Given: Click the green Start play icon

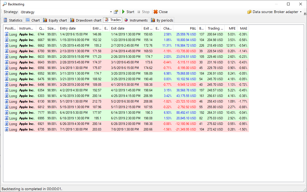Looking at the screenshot, I should click(x=123, y=12).
